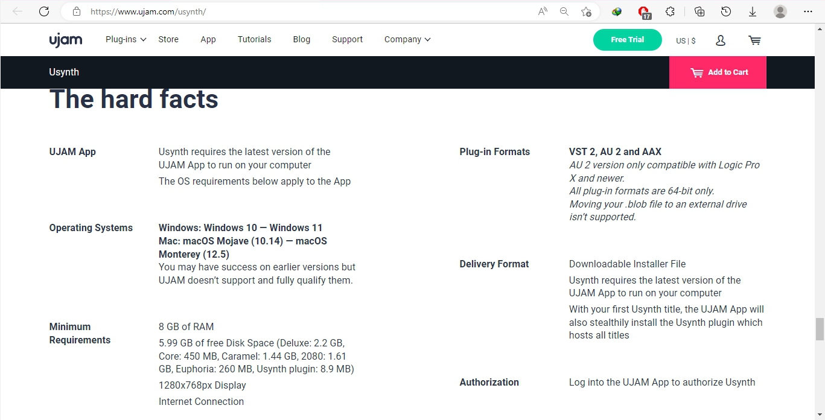Click the address bar URL field
Screen dimensions: 825x420
coord(302,11)
